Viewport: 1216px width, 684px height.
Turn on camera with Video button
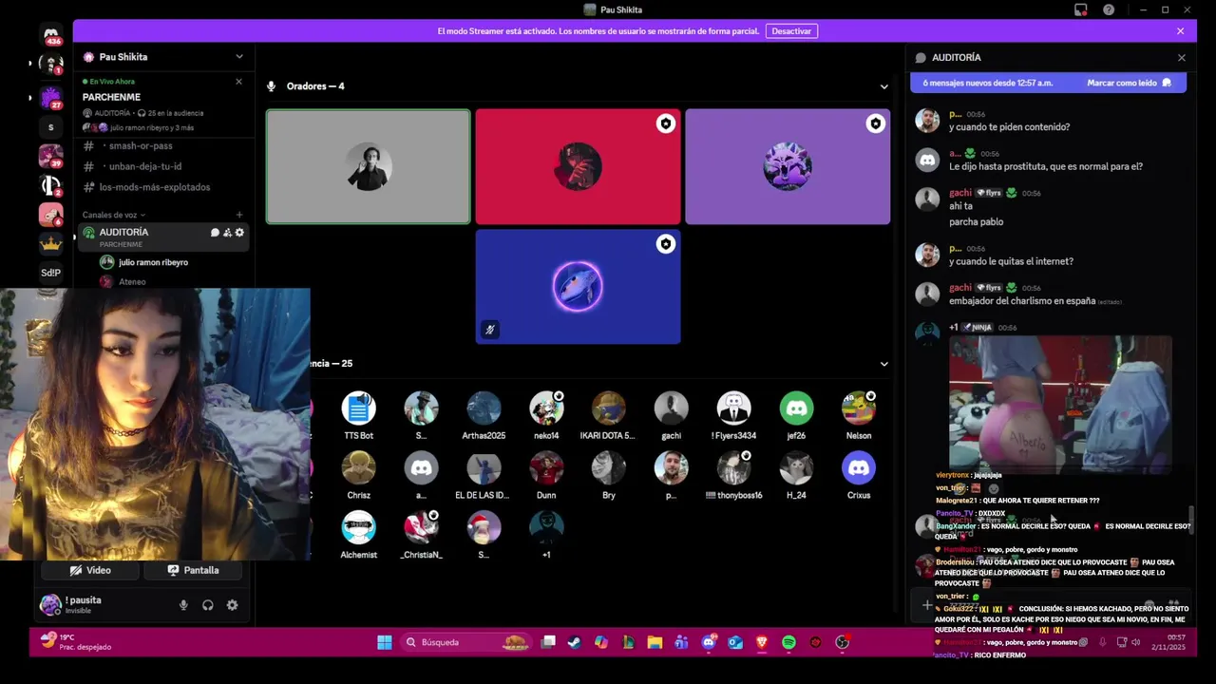pyautogui.click(x=90, y=570)
